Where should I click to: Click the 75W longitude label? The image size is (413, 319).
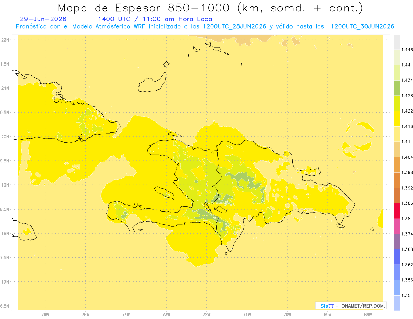pos(86,315)
